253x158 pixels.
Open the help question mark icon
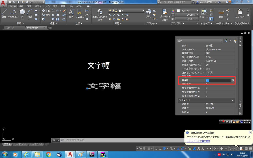coord(227,2)
